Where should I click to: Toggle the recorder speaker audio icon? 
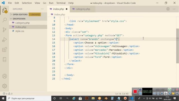pyautogui.click(x=154, y=93)
